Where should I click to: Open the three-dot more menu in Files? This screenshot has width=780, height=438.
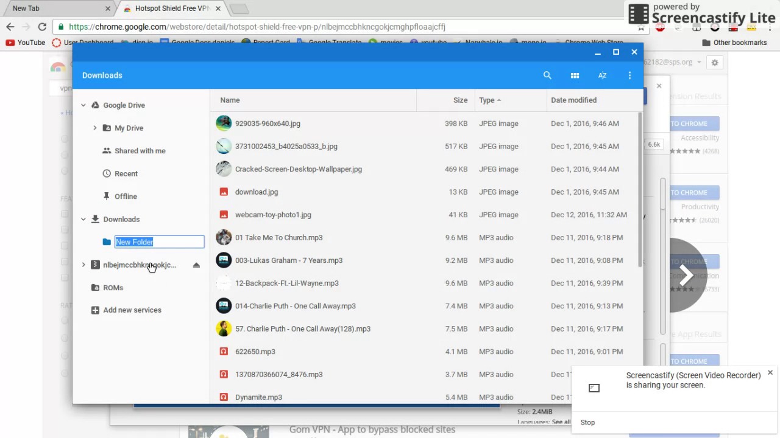(x=629, y=75)
